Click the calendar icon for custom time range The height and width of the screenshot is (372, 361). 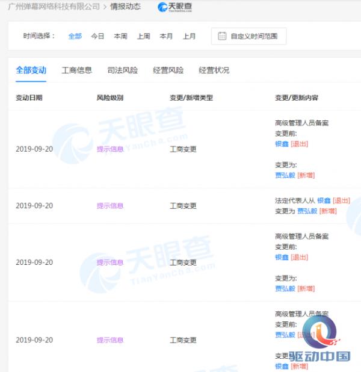[x=222, y=36]
